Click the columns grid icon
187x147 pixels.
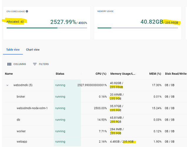9,64
